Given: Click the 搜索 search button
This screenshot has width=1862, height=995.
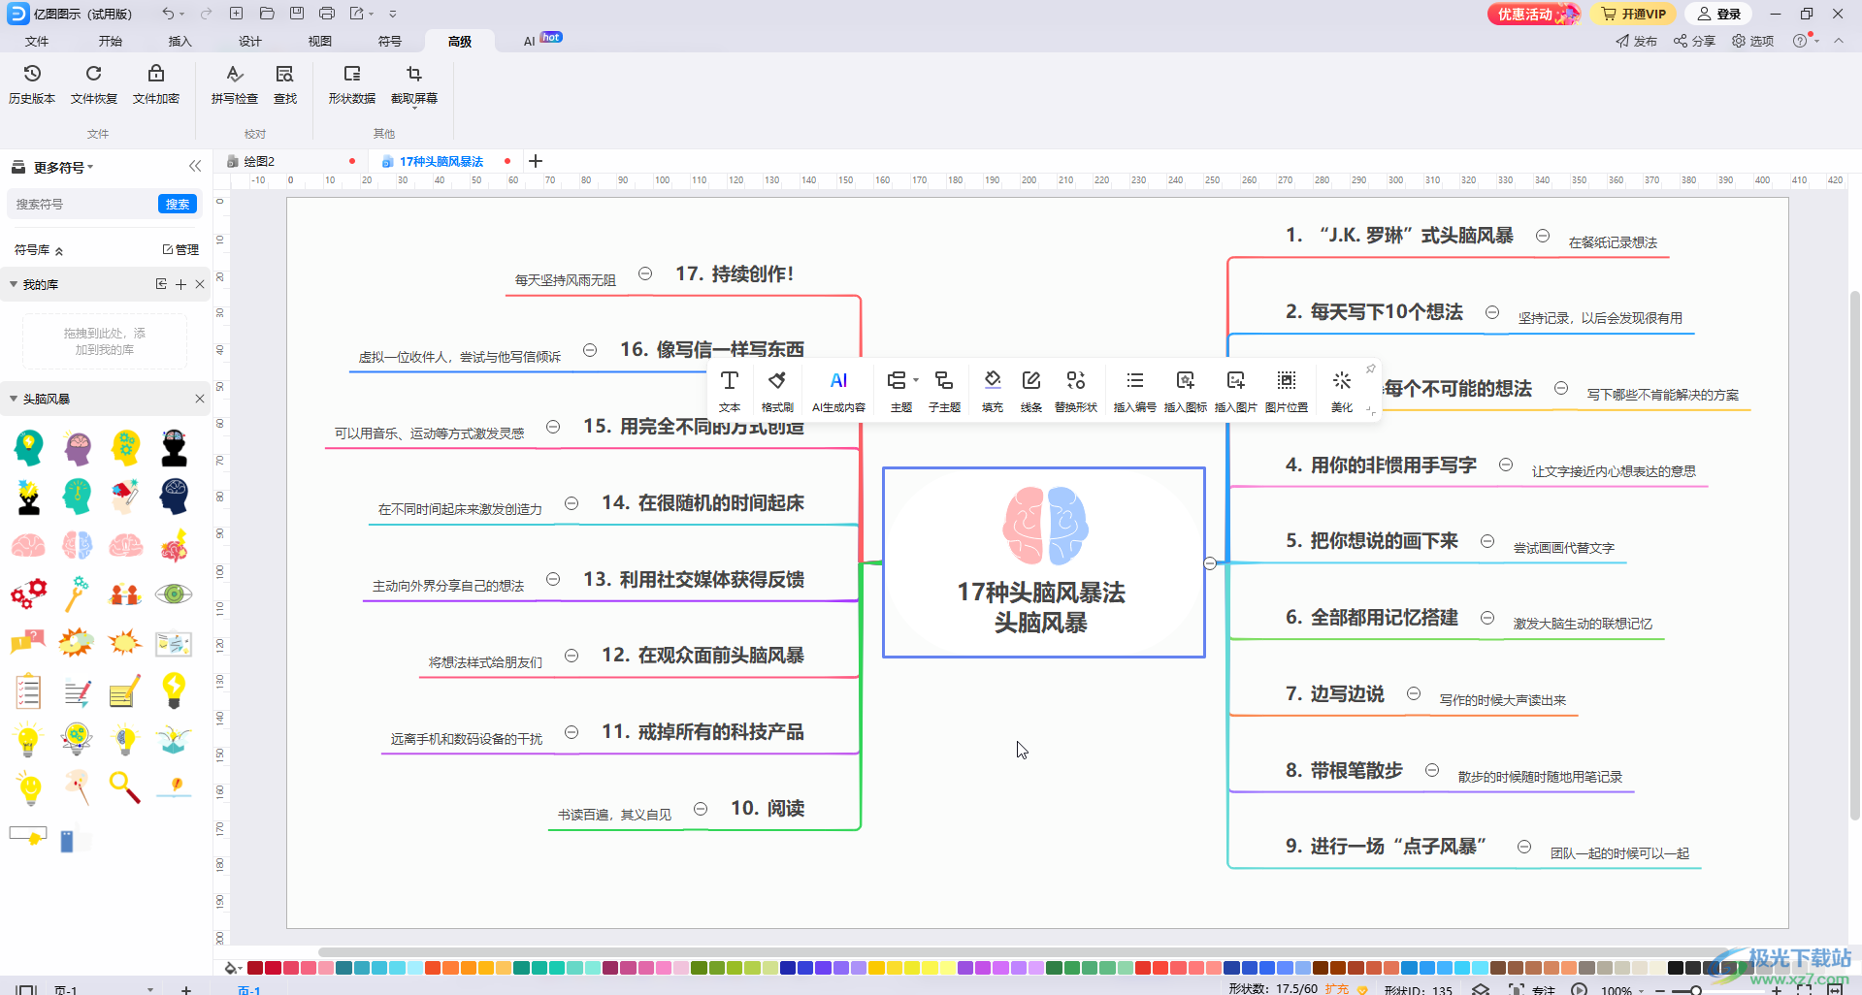Looking at the screenshot, I should (178, 204).
